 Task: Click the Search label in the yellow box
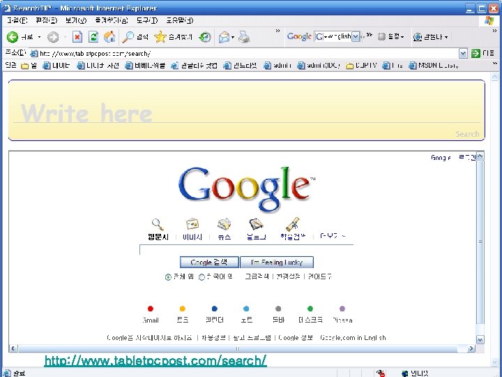(467, 134)
